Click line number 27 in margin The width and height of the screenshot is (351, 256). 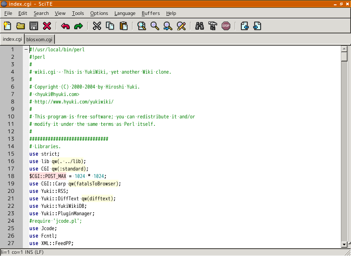pos(11,243)
